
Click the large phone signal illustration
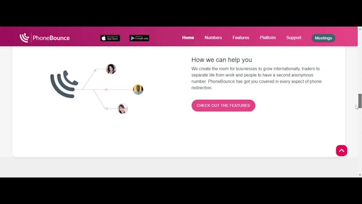[64, 84]
